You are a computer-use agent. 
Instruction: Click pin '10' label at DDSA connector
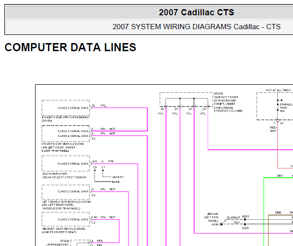tap(93, 106)
